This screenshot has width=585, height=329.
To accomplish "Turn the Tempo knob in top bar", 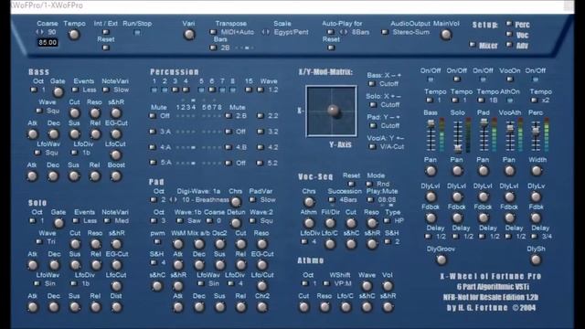I will (x=75, y=35).
